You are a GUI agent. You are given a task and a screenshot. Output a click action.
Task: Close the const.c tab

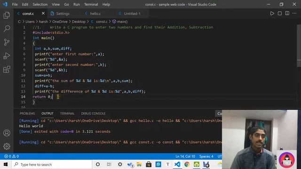43,14
